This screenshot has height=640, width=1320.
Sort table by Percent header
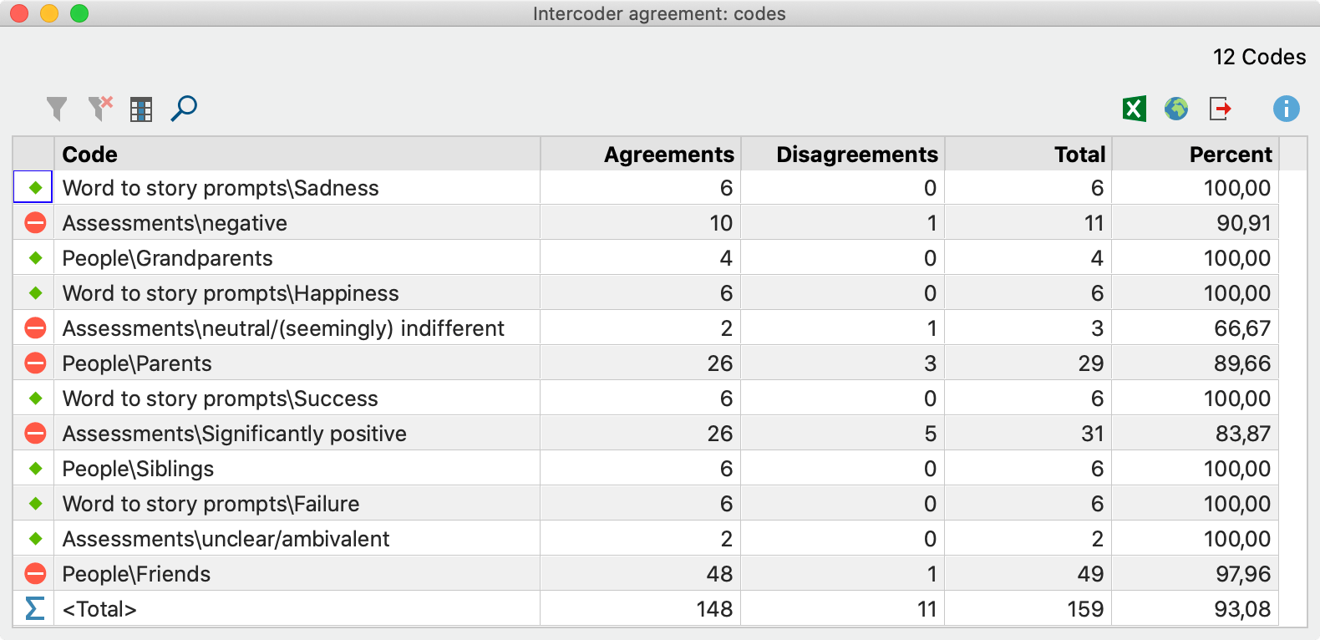[1196, 155]
